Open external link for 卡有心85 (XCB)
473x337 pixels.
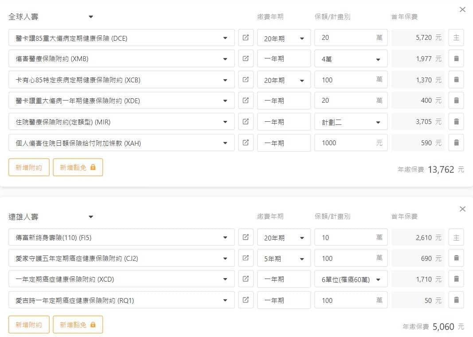click(246, 80)
